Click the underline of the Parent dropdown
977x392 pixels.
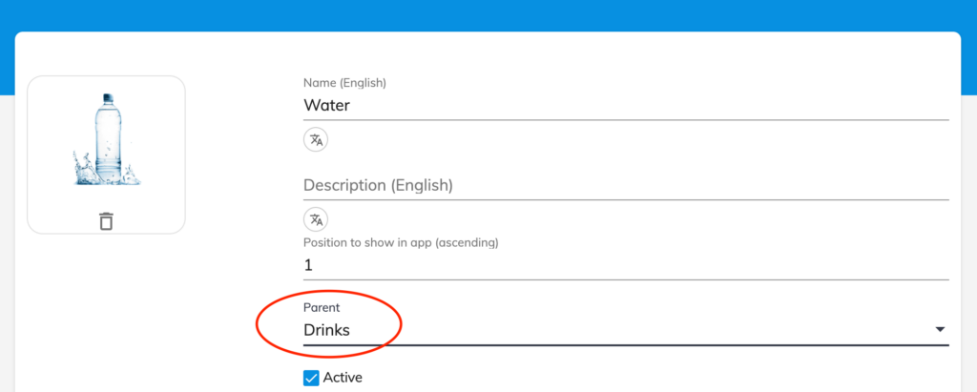626,344
